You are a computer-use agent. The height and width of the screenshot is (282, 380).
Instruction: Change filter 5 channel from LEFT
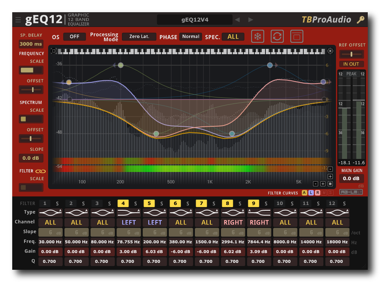(155, 223)
